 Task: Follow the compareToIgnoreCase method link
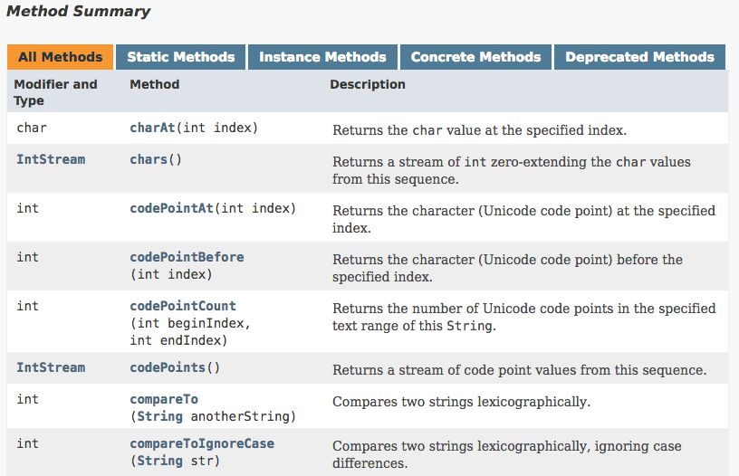point(202,443)
